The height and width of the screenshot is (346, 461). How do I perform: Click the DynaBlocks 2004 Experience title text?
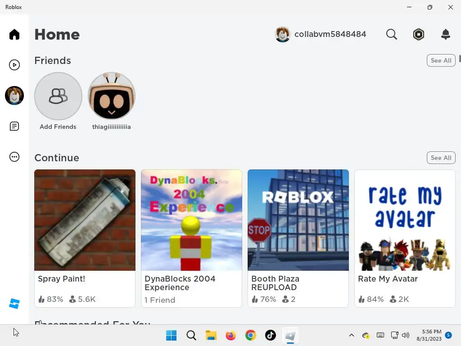[x=180, y=283]
